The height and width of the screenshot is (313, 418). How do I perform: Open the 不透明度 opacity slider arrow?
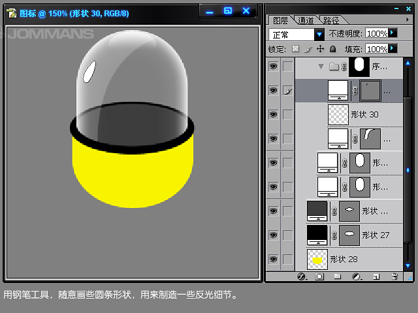(393, 33)
